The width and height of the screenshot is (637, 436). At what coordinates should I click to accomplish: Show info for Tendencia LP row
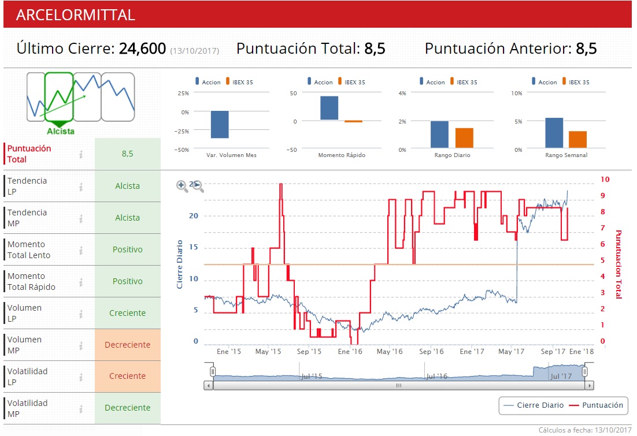tap(82, 187)
